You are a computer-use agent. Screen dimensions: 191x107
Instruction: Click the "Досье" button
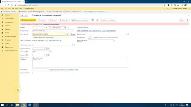point(73,34)
